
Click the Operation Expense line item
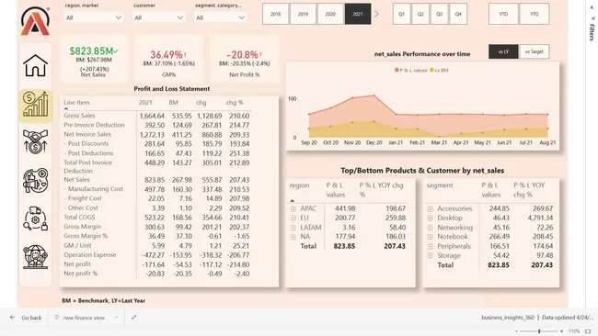click(89, 255)
